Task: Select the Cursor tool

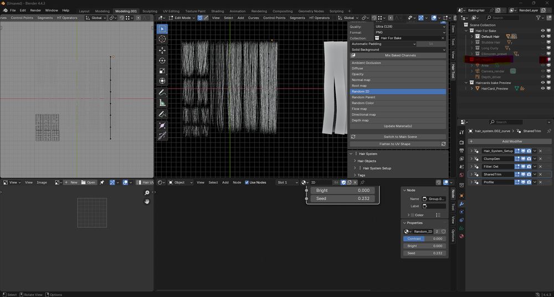Action: (x=162, y=39)
